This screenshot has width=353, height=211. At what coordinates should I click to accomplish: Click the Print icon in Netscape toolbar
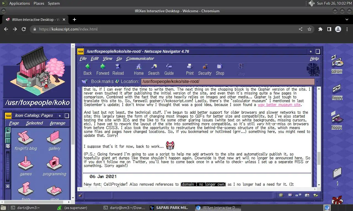[190, 66]
